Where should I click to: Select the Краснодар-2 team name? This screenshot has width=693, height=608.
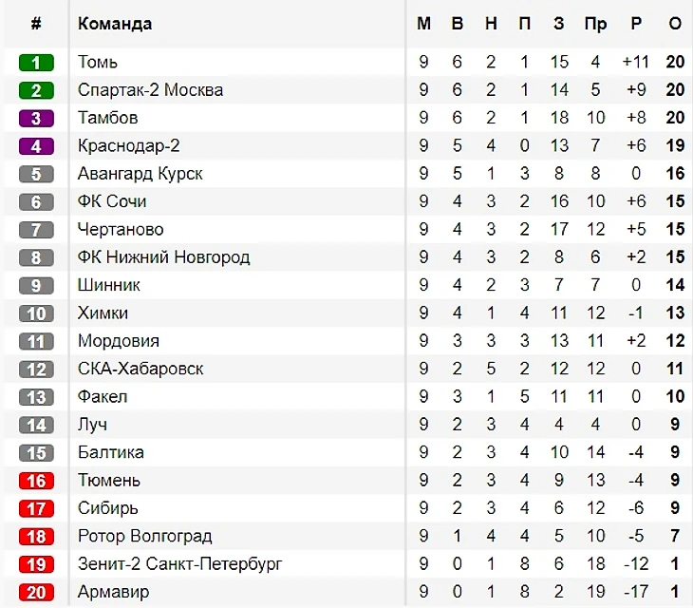click(x=128, y=145)
